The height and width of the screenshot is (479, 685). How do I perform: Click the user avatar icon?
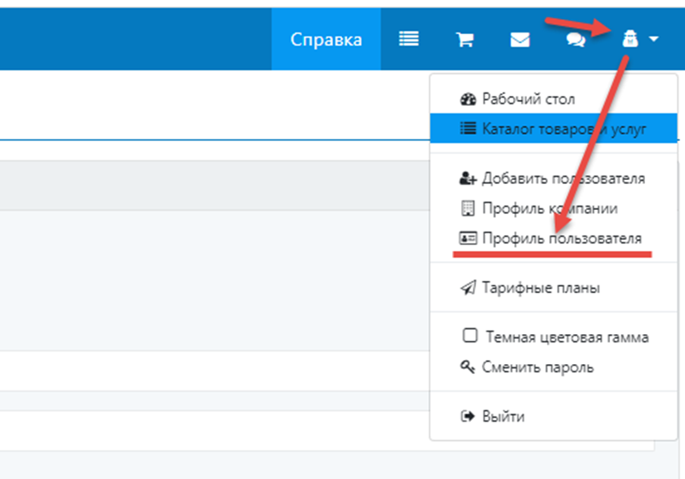point(631,39)
